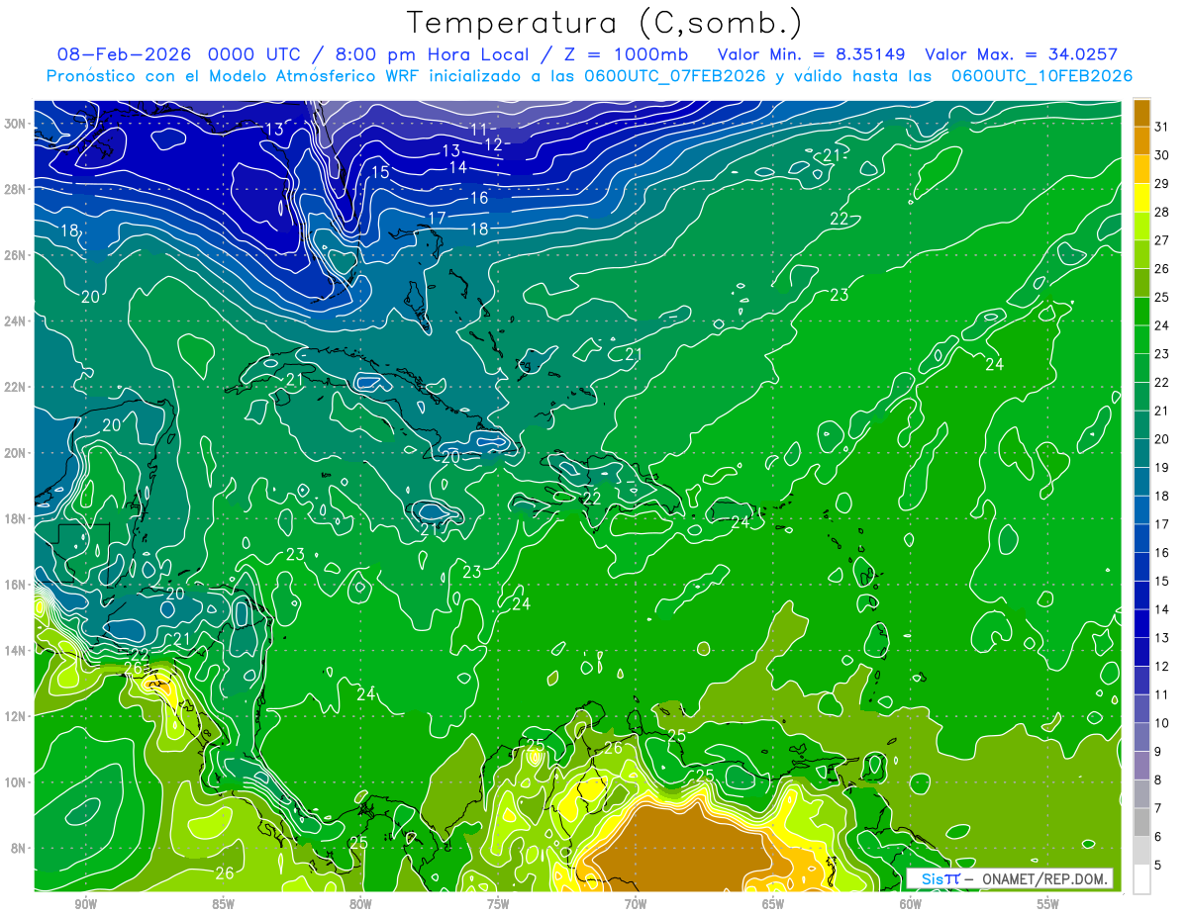The width and height of the screenshot is (1188, 917).
Task: Click the legend label '31' on the color bar
Action: 1161,126
